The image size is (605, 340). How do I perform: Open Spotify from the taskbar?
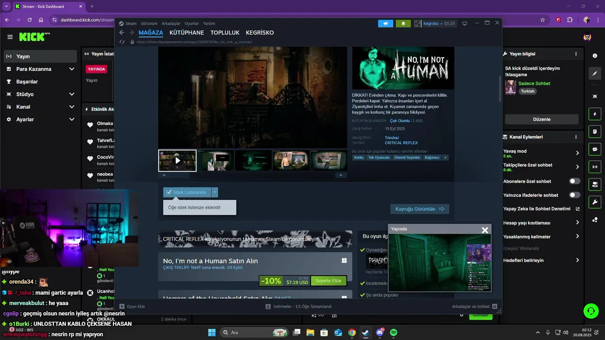(393, 332)
